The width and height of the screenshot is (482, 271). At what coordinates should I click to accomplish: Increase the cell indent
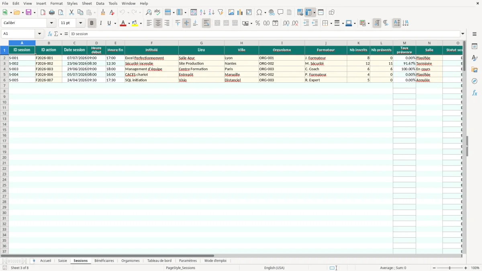[x=306, y=23]
